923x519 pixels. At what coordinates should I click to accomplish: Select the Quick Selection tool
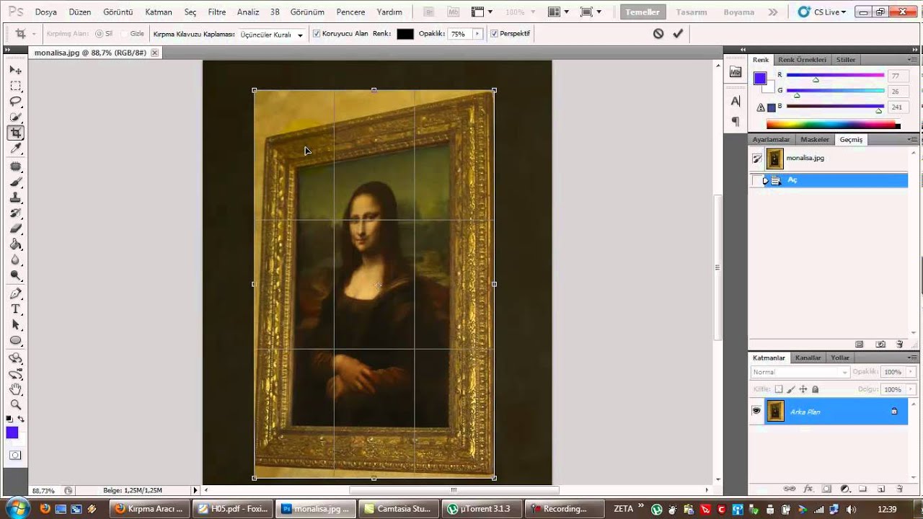tap(15, 117)
